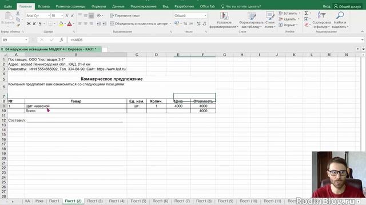Click the Что вы хотите сделать search box
Screen dimensions: 366x205
(241, 6)
